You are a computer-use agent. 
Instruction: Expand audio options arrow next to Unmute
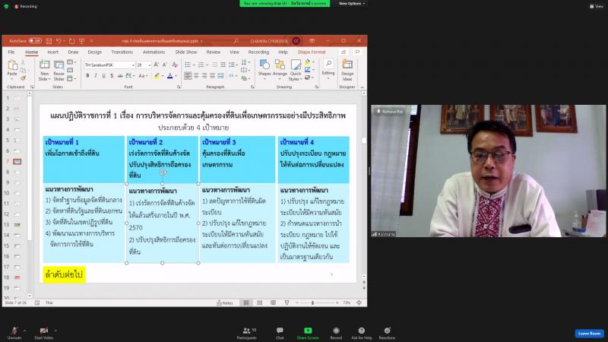click(24, 331)
